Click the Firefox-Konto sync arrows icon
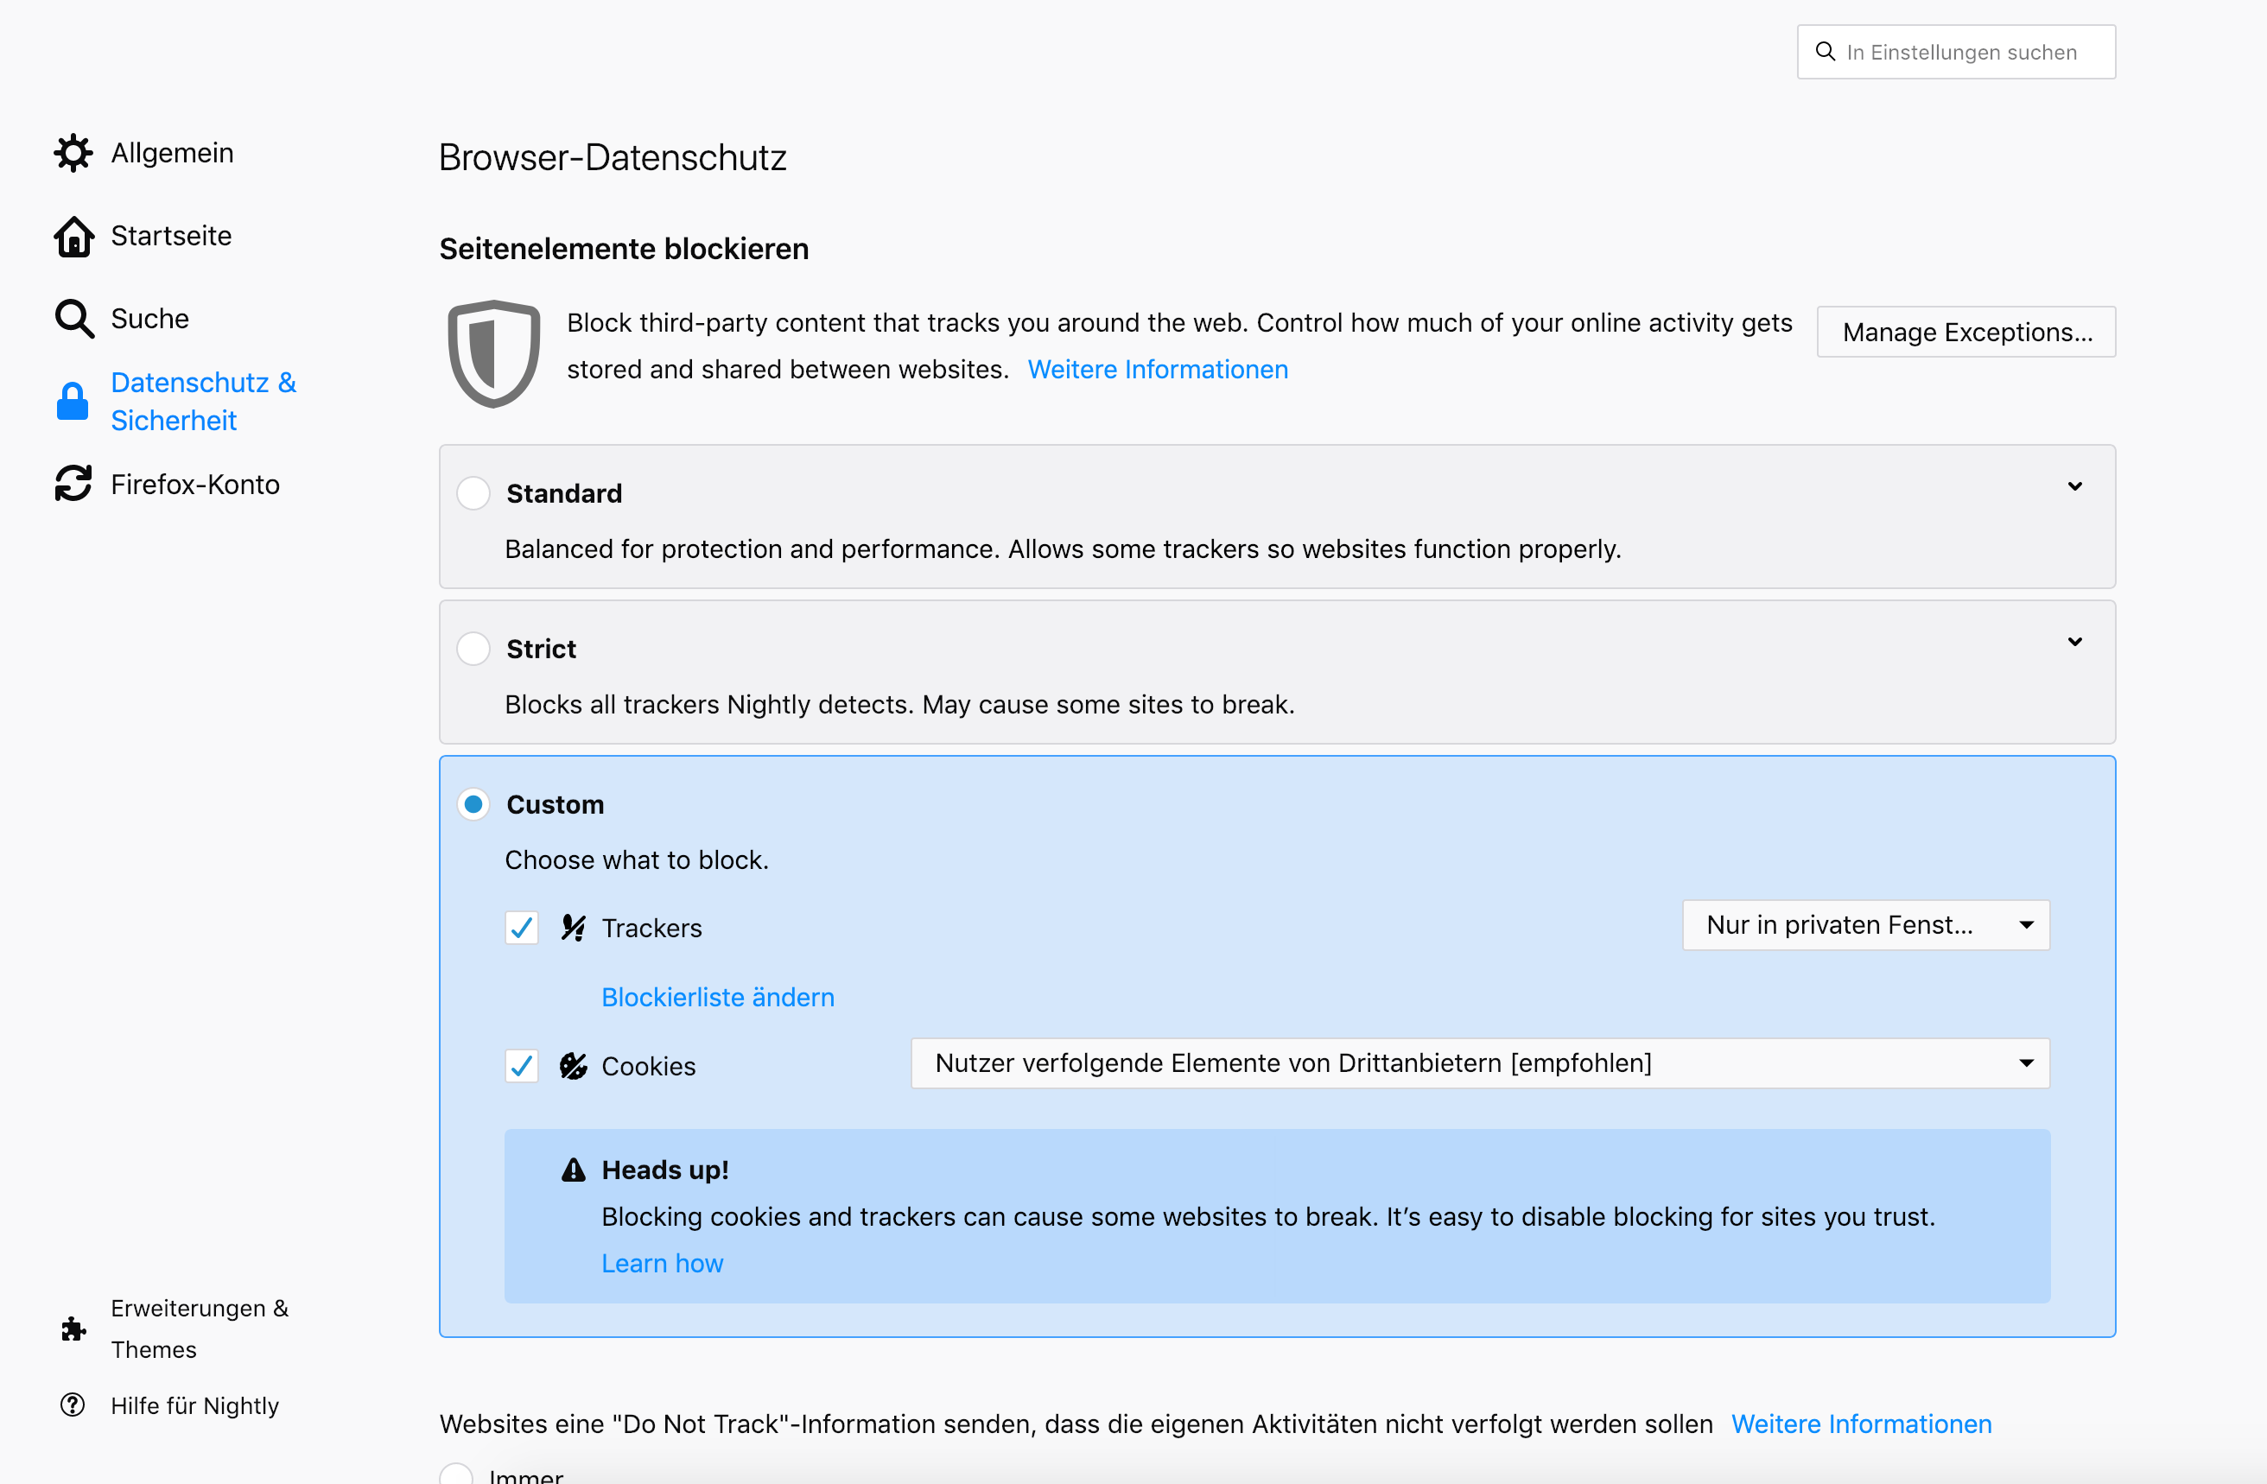2267x1484 pixels. (73, 484)
